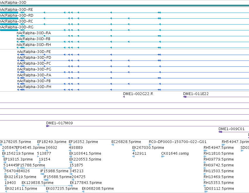The height and width of the screenshot is (193, 249).
Task: Select protein nAcRalpha-30D-PC label
Action: tap(34, 63)
